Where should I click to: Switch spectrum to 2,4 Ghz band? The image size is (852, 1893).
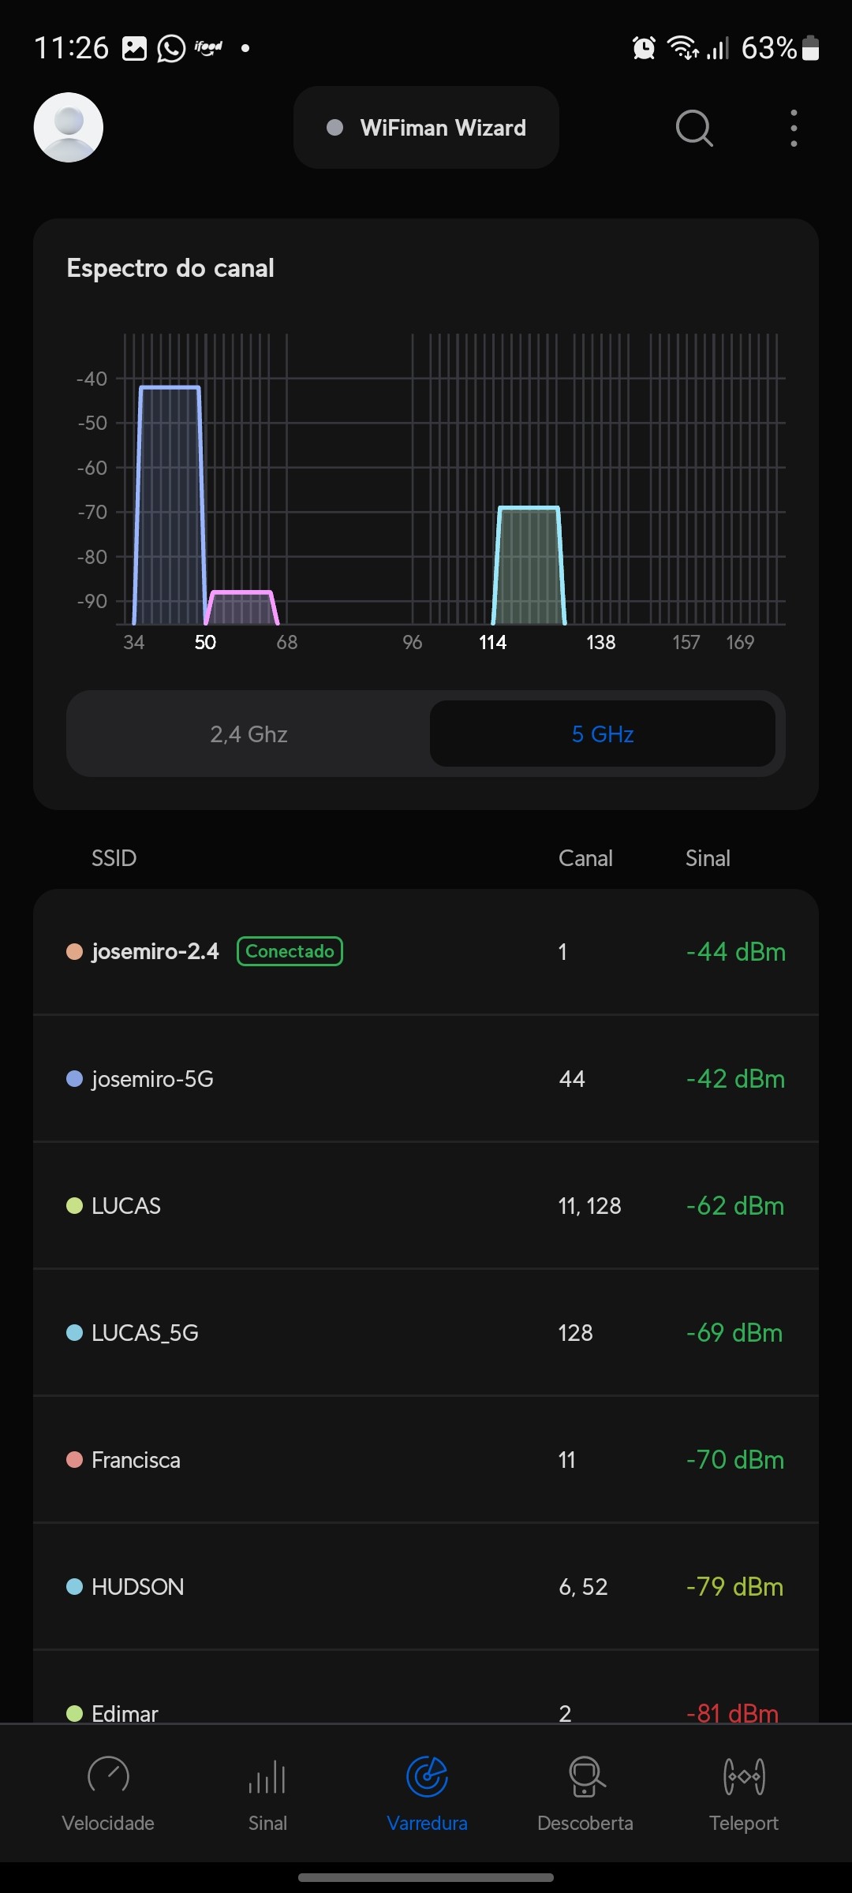pos(248,734)
